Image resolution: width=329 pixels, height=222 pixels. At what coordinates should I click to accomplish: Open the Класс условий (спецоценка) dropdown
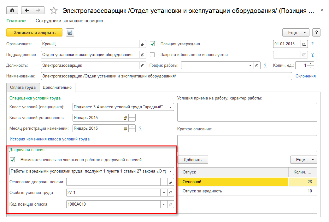coord(170,107)
